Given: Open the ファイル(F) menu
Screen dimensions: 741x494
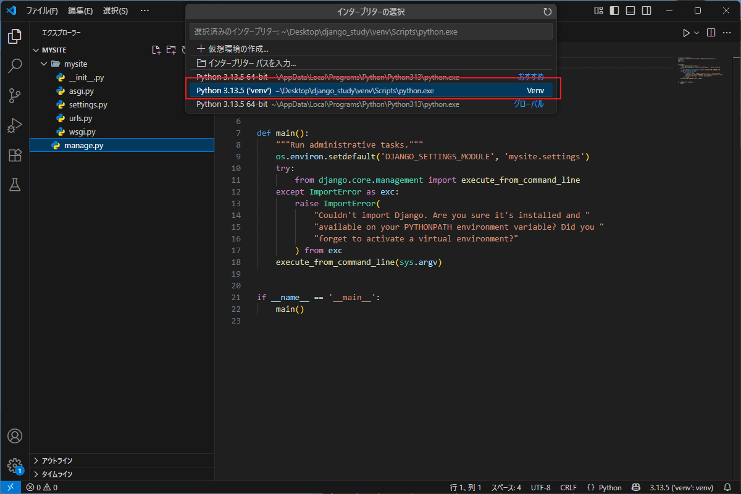Looking at the screenshot, I should [x=42, y=10].
